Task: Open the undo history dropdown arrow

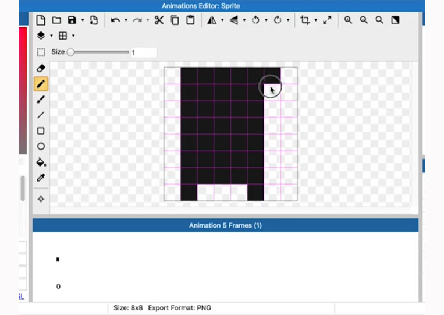Action: click(x=126, y=20)
